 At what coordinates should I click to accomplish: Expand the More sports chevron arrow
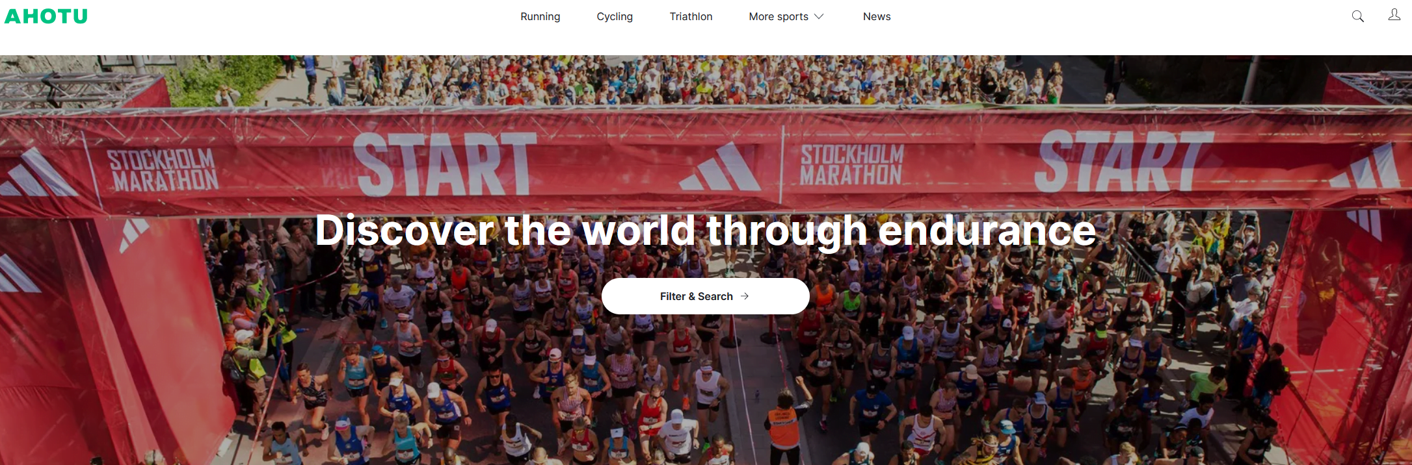coord(819,16)
